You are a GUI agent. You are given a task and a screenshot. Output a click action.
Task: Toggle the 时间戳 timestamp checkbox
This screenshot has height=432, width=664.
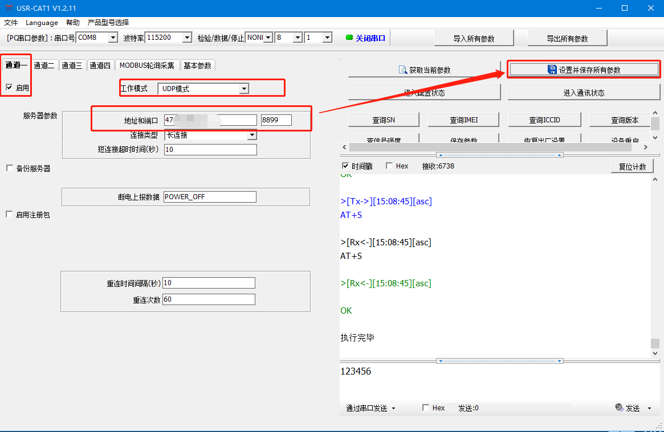[345, 166]
